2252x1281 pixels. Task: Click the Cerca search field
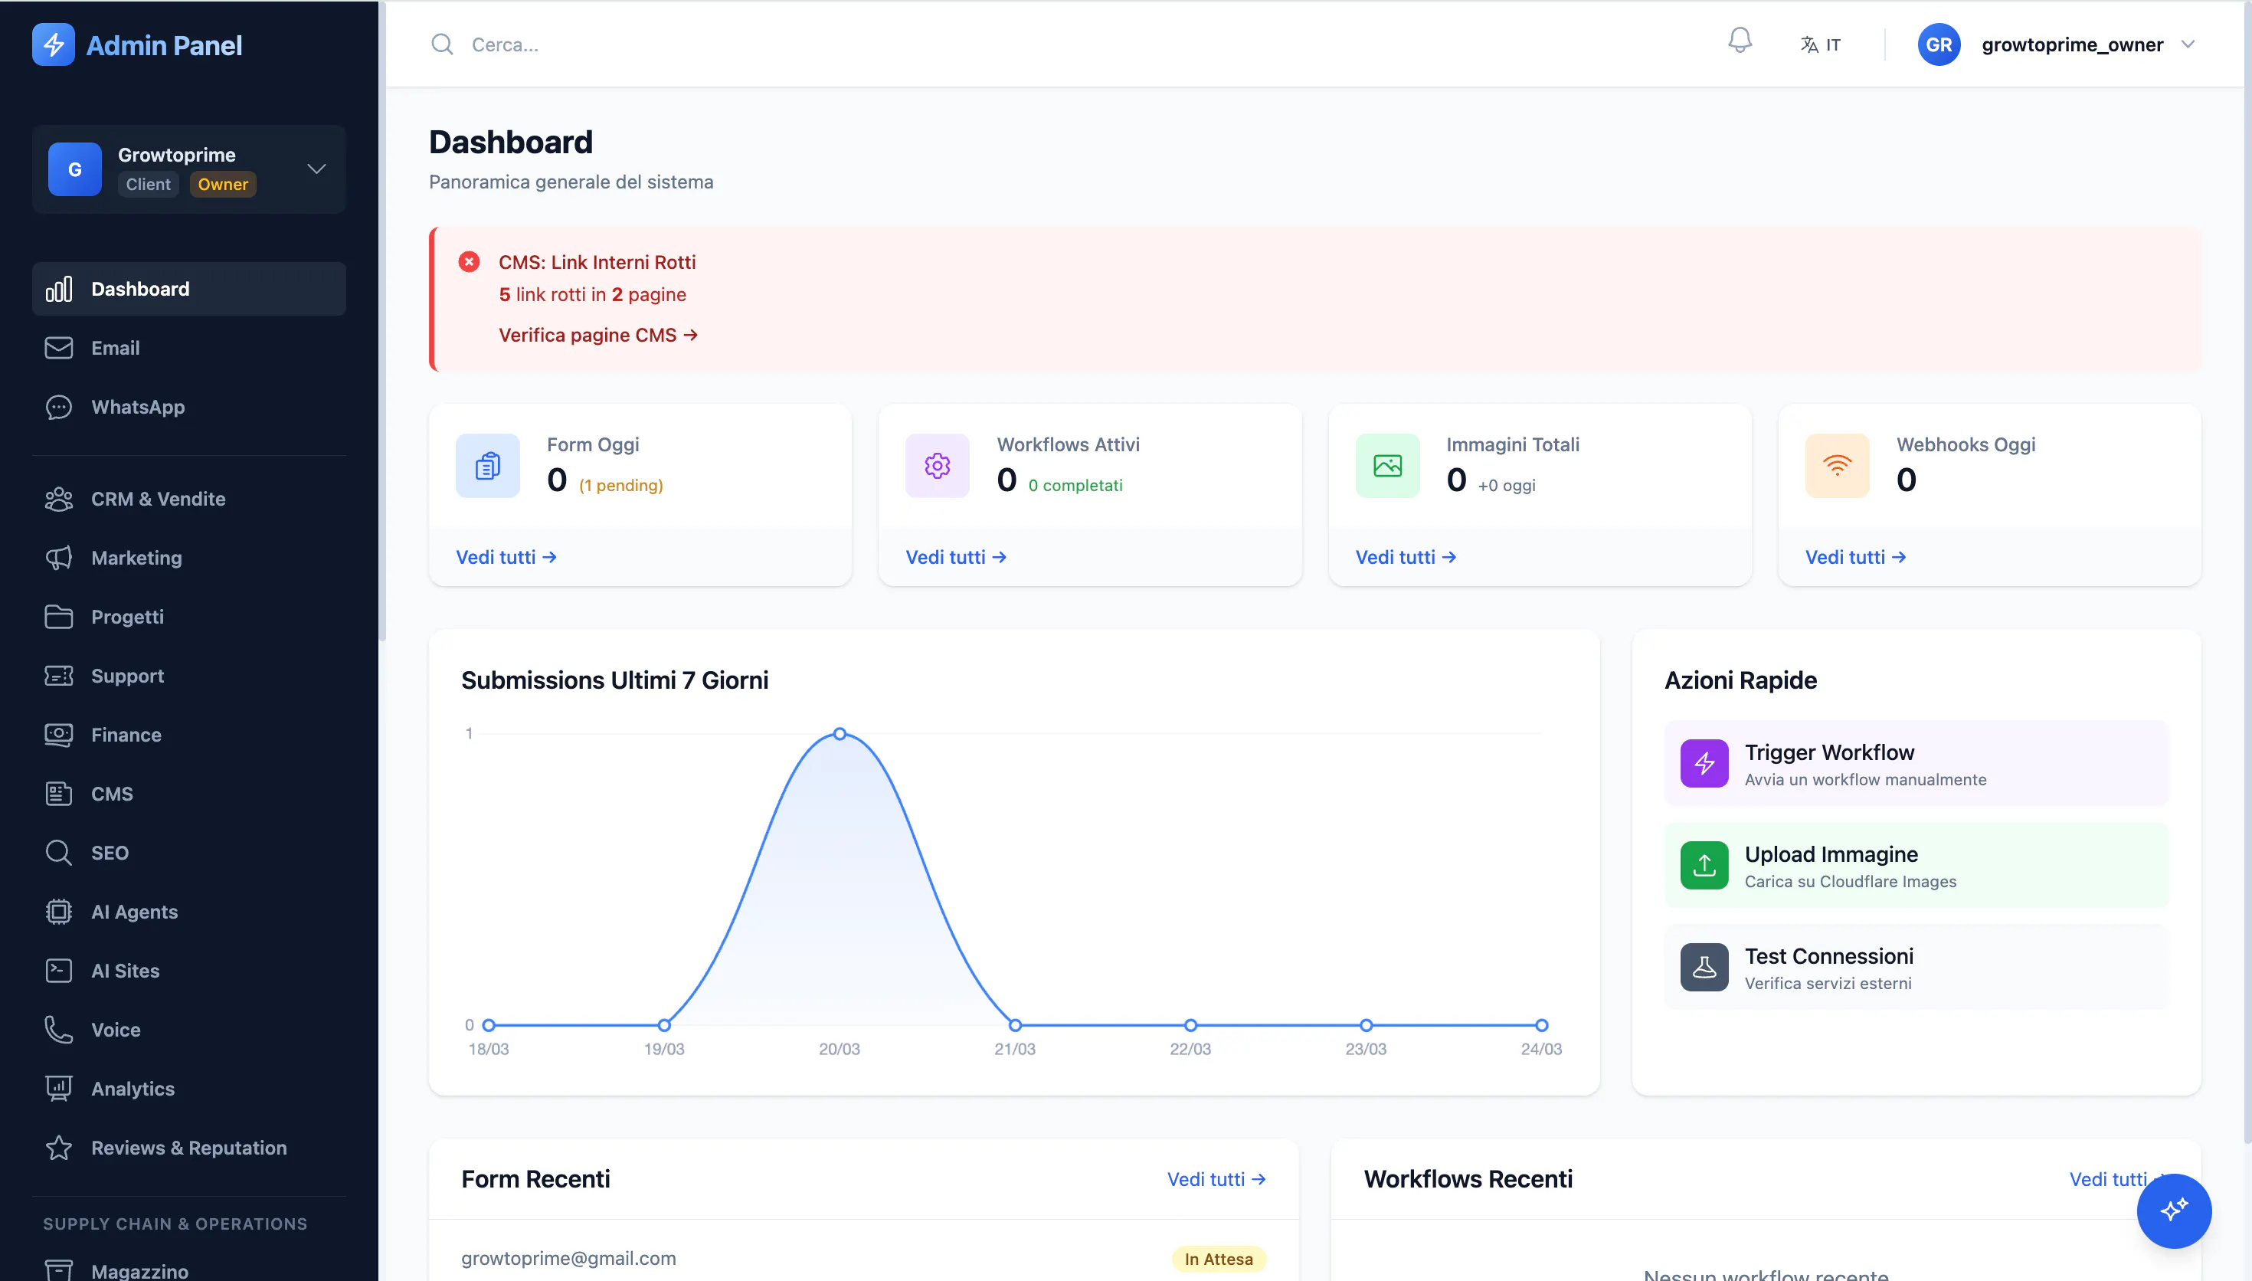coord(1056,44)
